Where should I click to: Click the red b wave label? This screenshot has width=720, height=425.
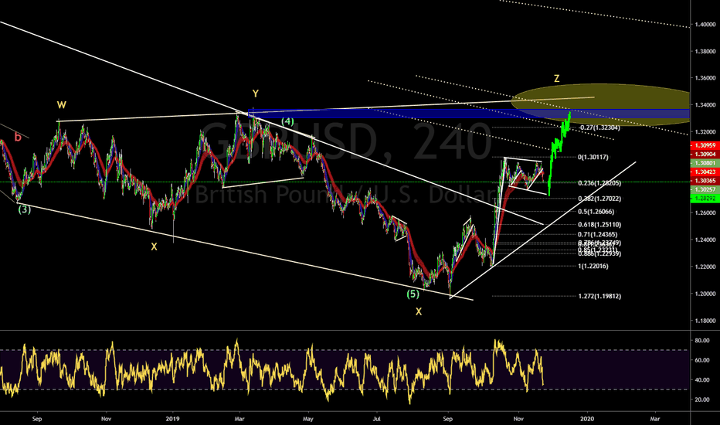[x=17, y=137]
